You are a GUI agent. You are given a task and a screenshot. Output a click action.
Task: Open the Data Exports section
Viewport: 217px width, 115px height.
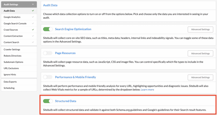11,82
